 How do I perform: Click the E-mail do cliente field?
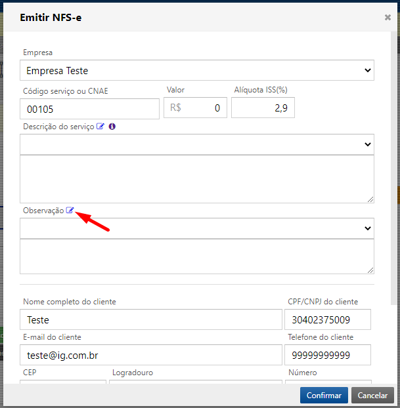pos(151,355)
